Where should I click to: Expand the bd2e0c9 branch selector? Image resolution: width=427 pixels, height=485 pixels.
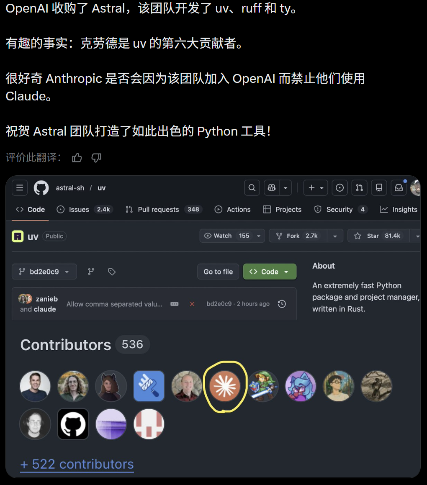(x=44, y=272)
